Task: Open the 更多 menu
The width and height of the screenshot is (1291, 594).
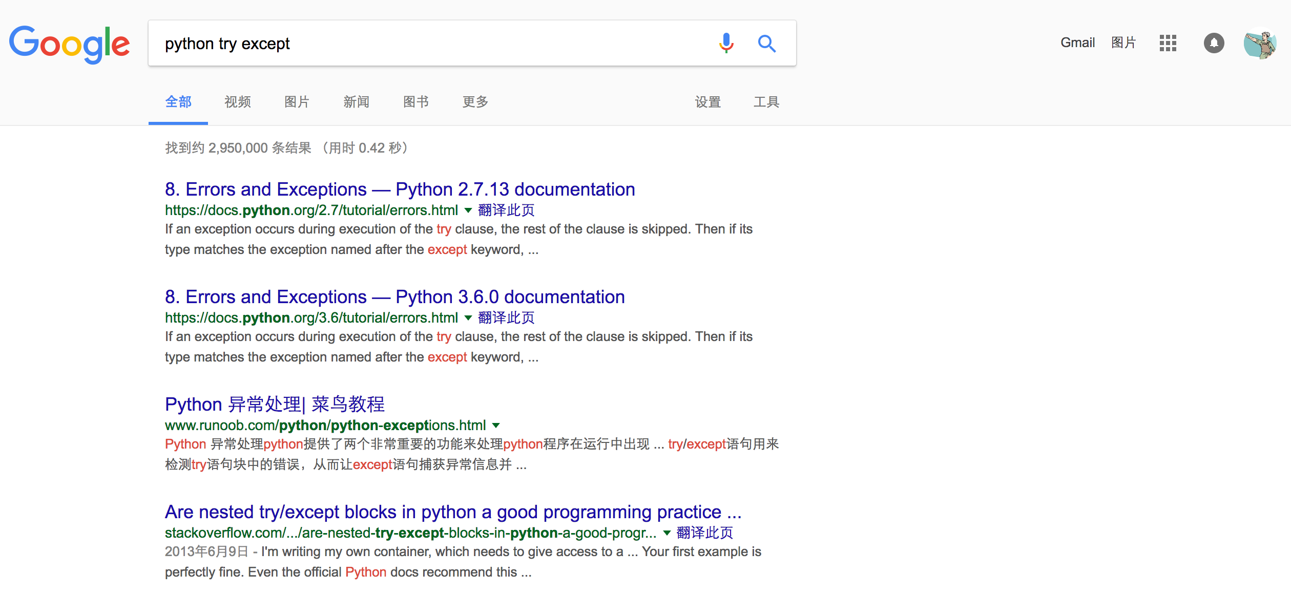Action: (x=475, y=102)
